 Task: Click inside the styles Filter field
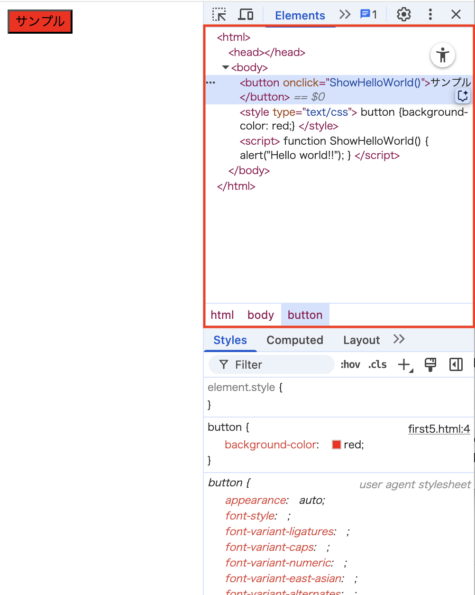point(270,364)
